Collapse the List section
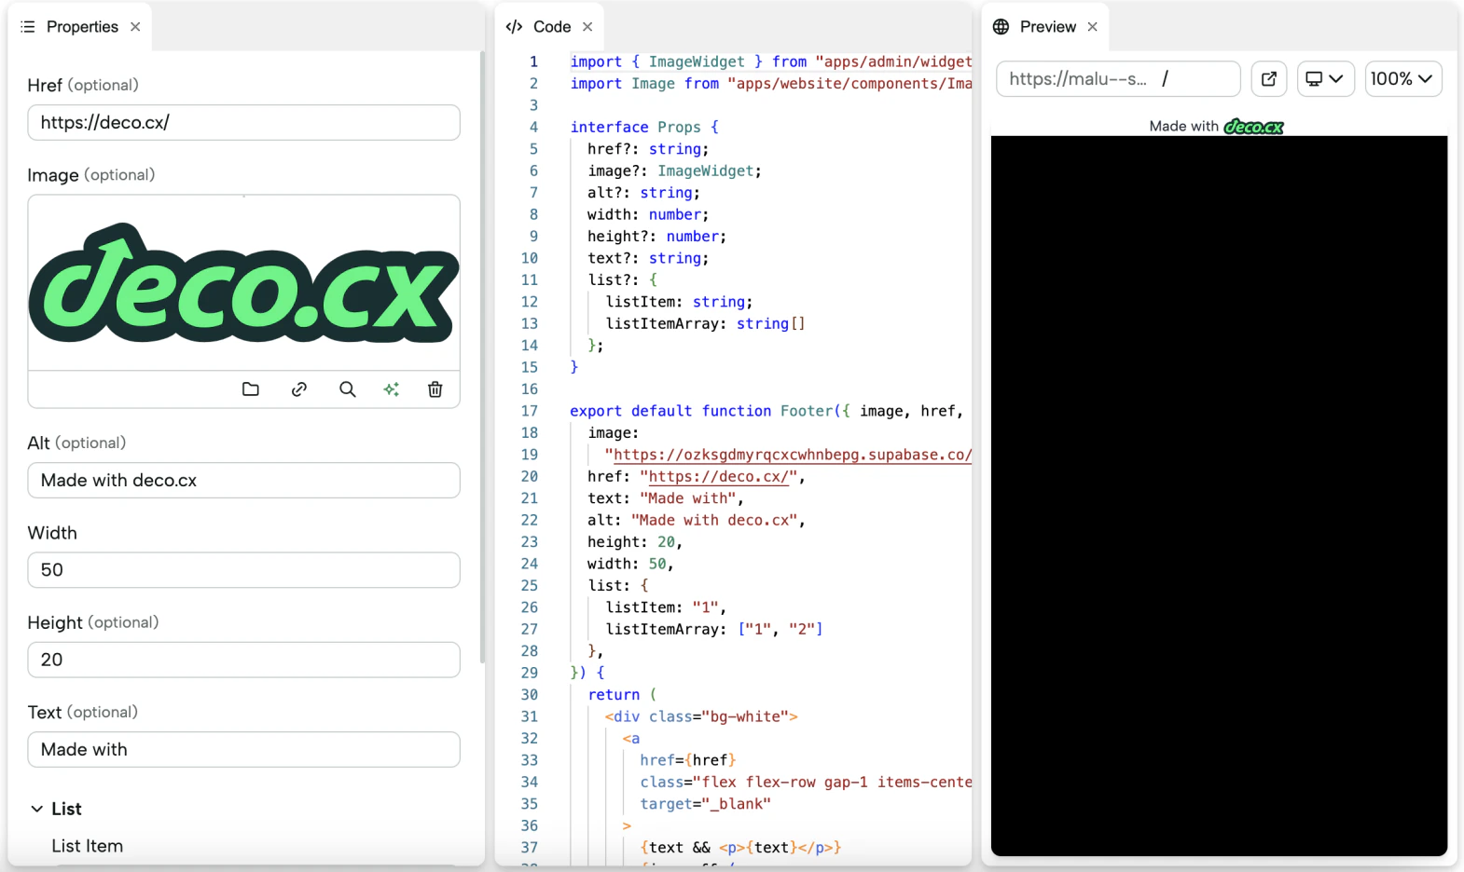The width and height of the screenshot is (1464, 872). 36,809
